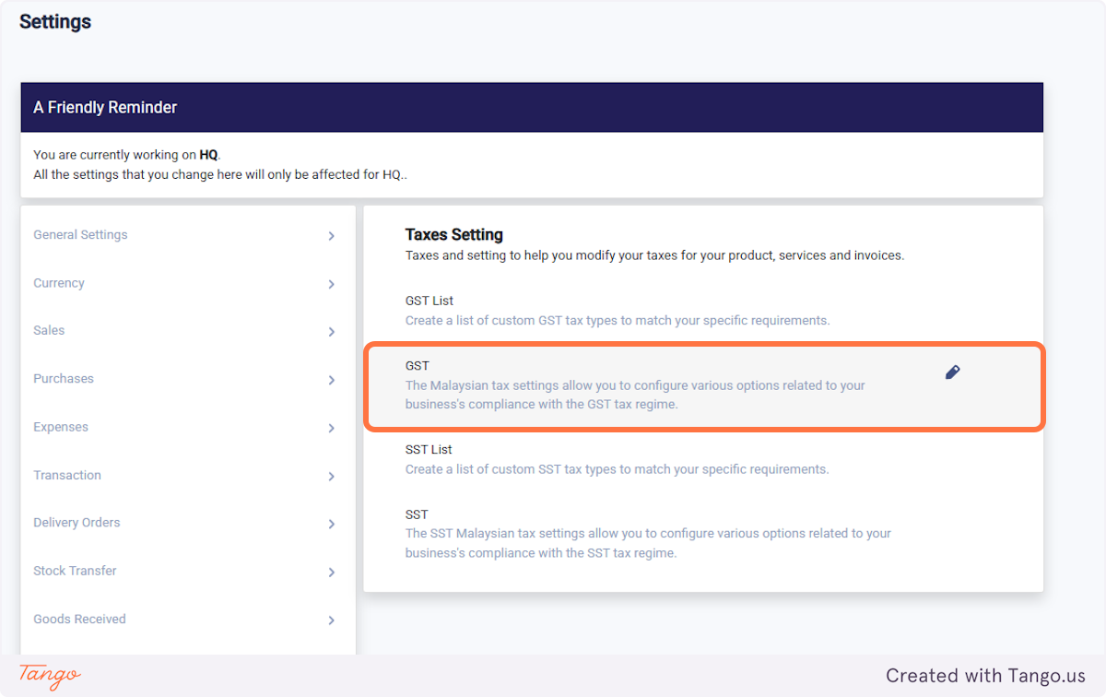The image size is (1106, 697).
Task: Click the Settings page title
Action: point(55,21)
